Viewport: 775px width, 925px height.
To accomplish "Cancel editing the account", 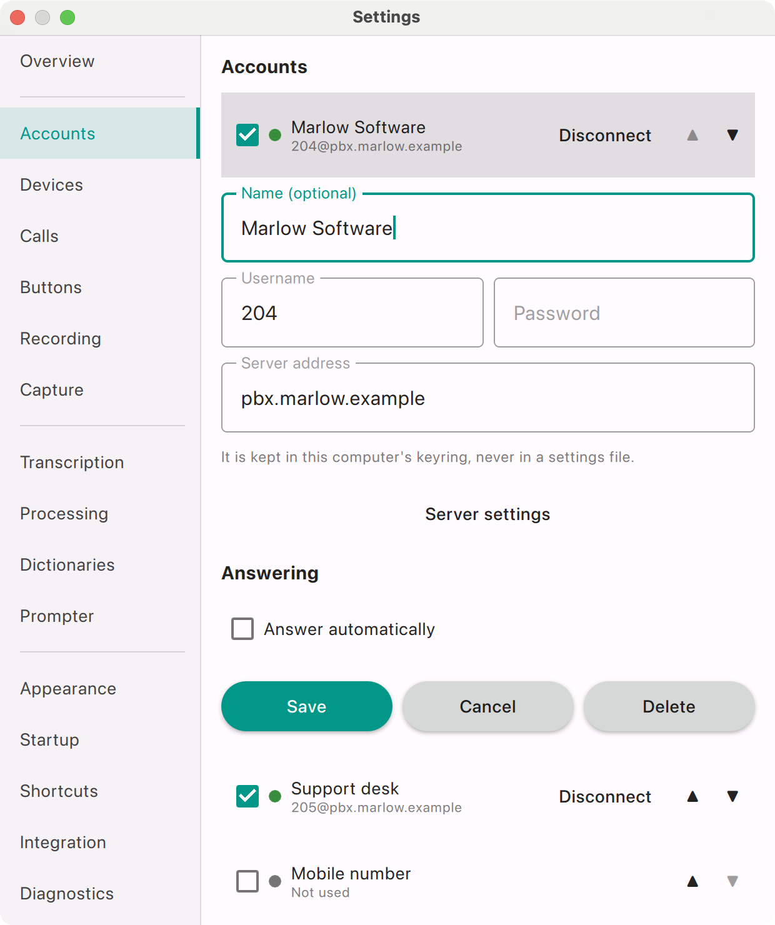I will (488, 706).
